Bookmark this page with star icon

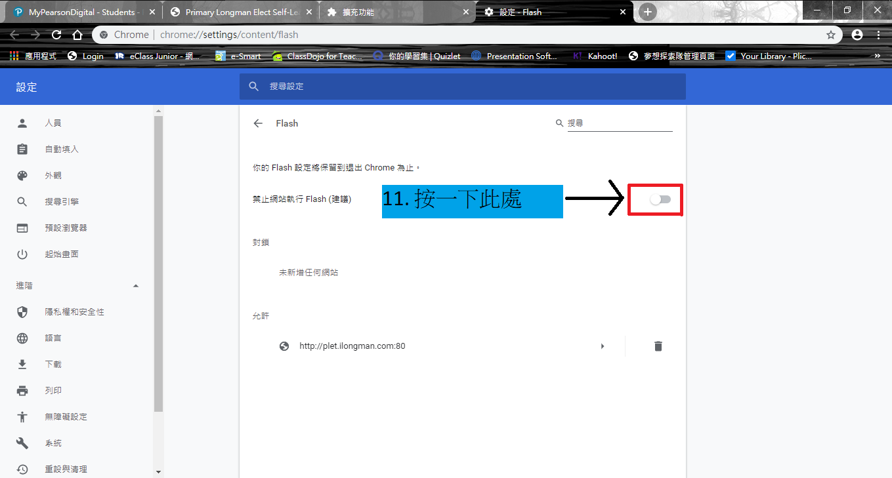[x=831, y=35]
